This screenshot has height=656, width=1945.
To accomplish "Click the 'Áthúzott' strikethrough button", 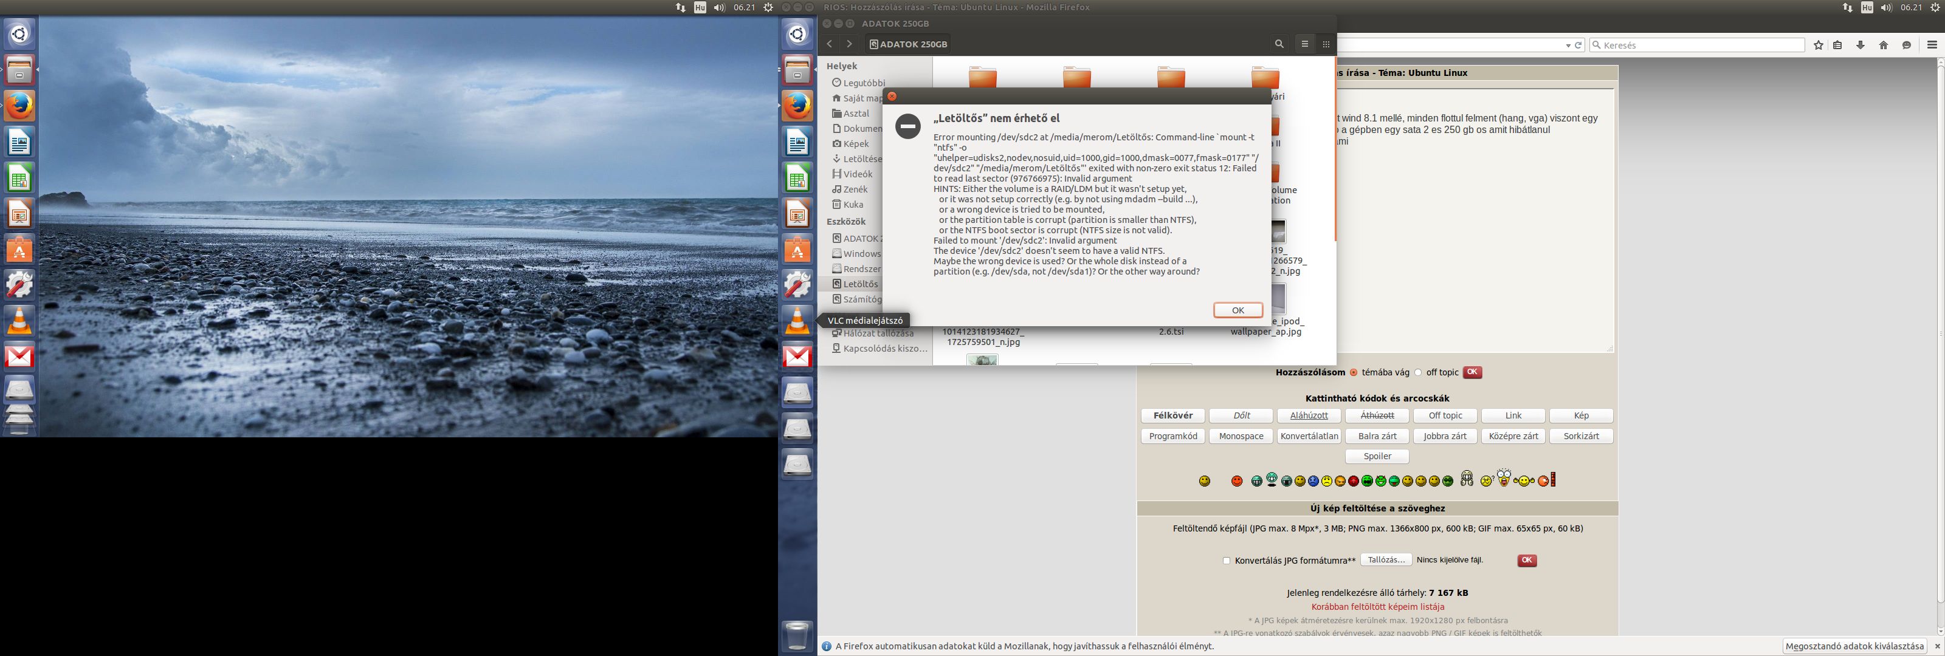I will [1377, 416].
